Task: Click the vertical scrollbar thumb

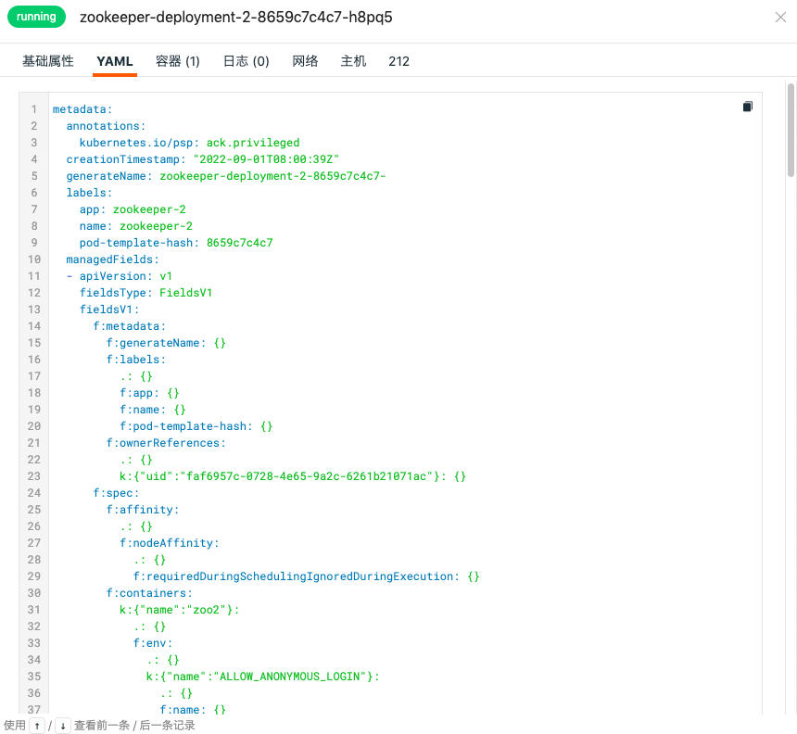Action: [791, 130]
